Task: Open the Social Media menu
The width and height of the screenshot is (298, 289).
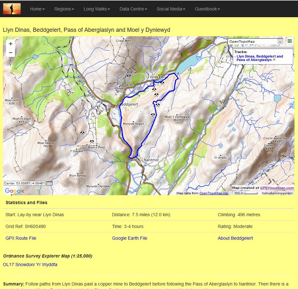Action: point(171,9)
